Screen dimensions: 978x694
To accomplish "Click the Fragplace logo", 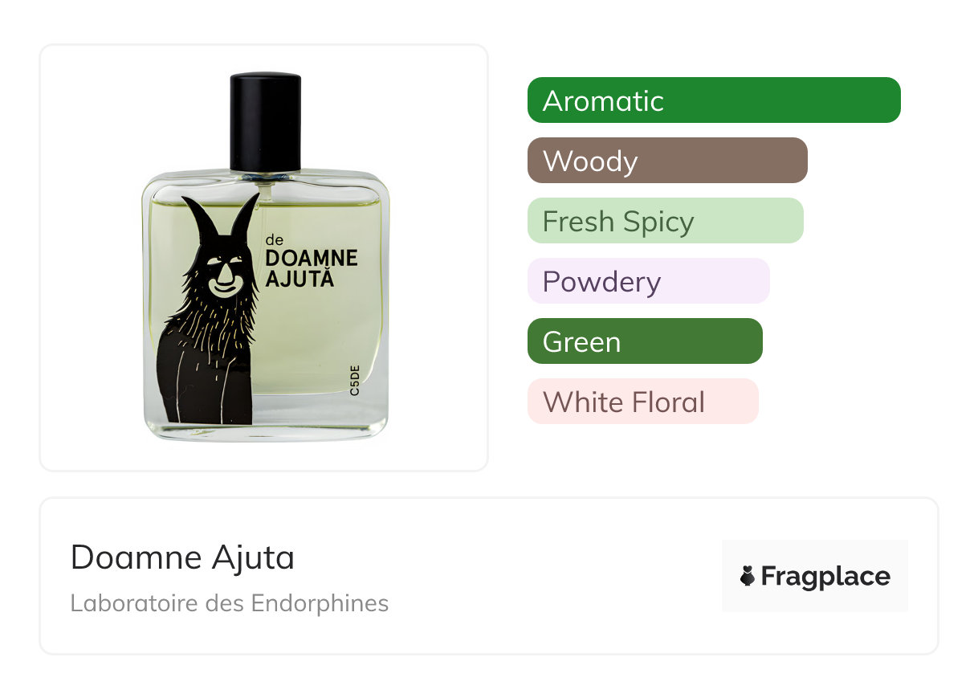I will 815,576.
